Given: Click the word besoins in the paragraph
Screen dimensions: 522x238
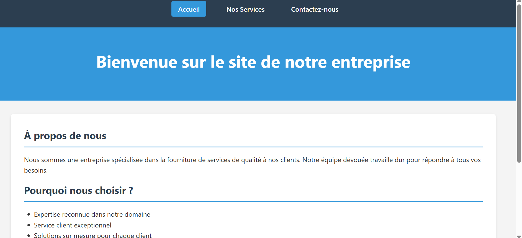Looking at the screenshot, I should tap(35, 171).
